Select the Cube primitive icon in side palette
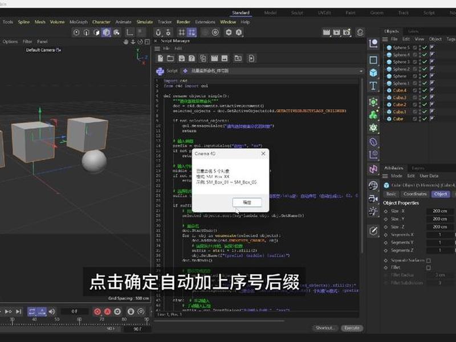 point(373,72)
